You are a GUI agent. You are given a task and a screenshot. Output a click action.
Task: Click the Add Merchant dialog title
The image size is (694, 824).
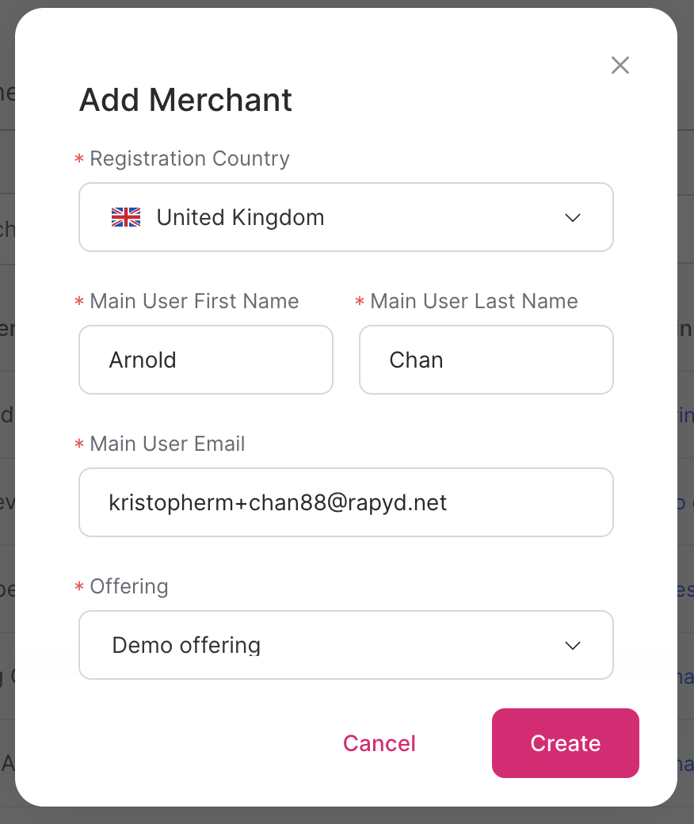pos(185,100)
